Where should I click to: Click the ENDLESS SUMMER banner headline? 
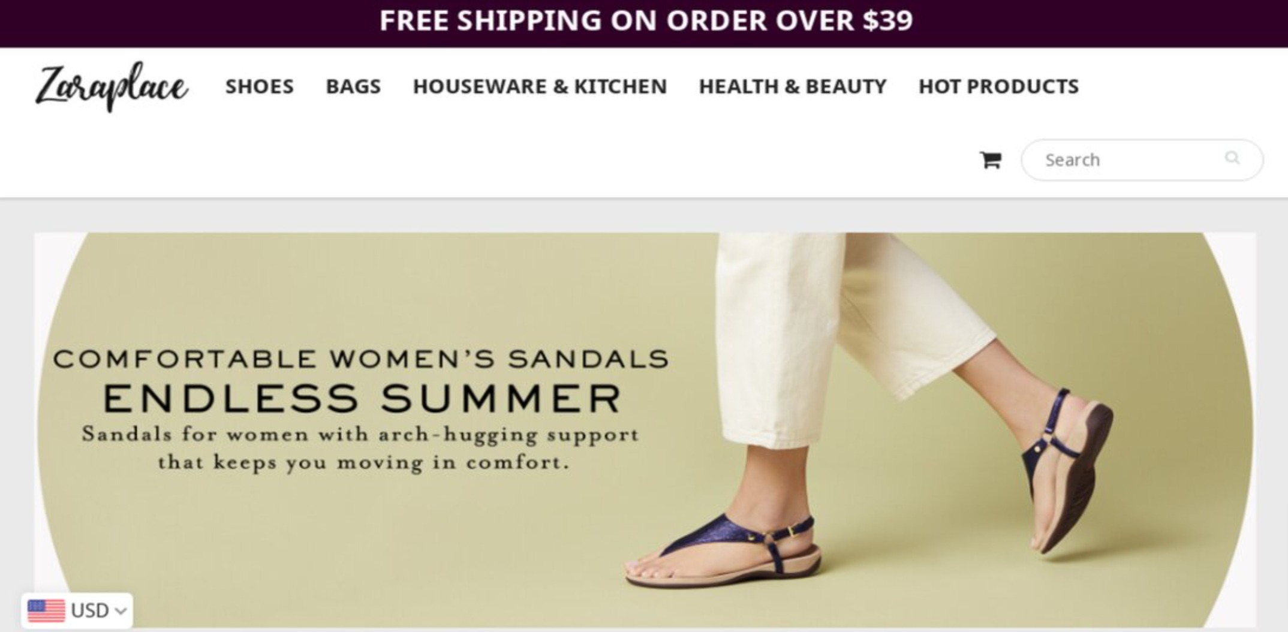click(363, 398)
